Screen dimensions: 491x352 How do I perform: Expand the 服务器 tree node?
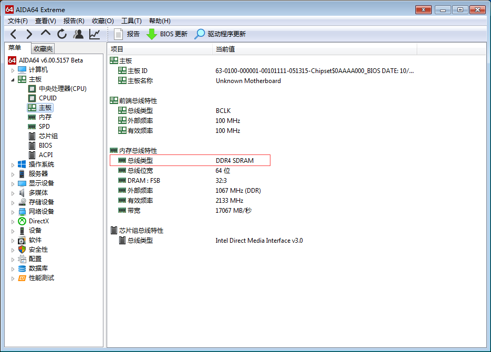(x=13, y=174)
